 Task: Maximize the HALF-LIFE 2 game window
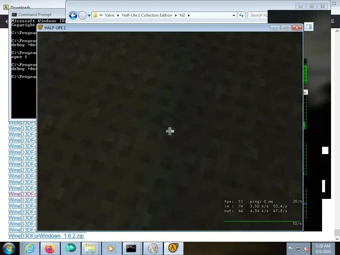pos(286,28)
